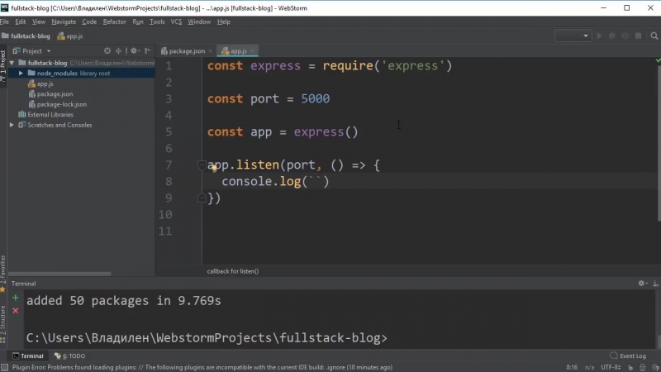The image size is (661, 372).
Task: Click the Project panel horizontal scrollbar
Action: [x=59, y=274]
